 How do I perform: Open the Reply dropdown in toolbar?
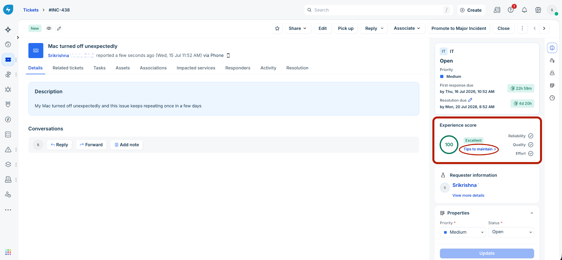tap(374, 28)
